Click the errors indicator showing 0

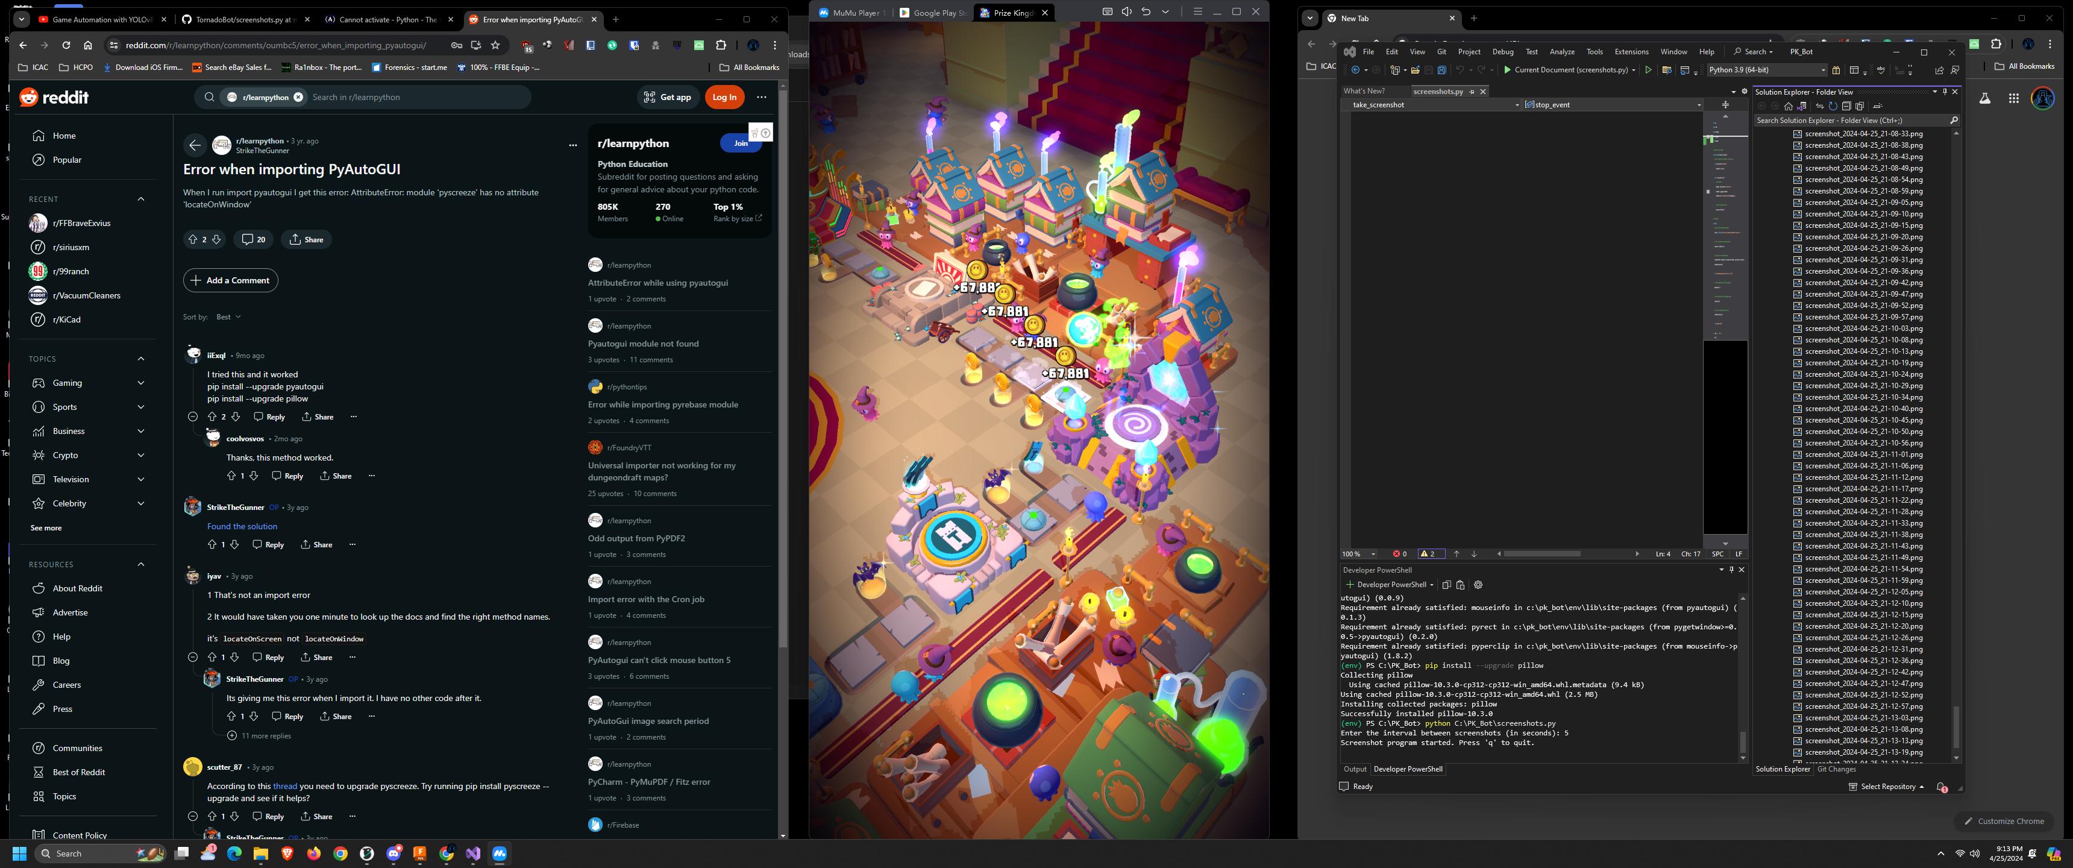click(x=1400, y=554)
